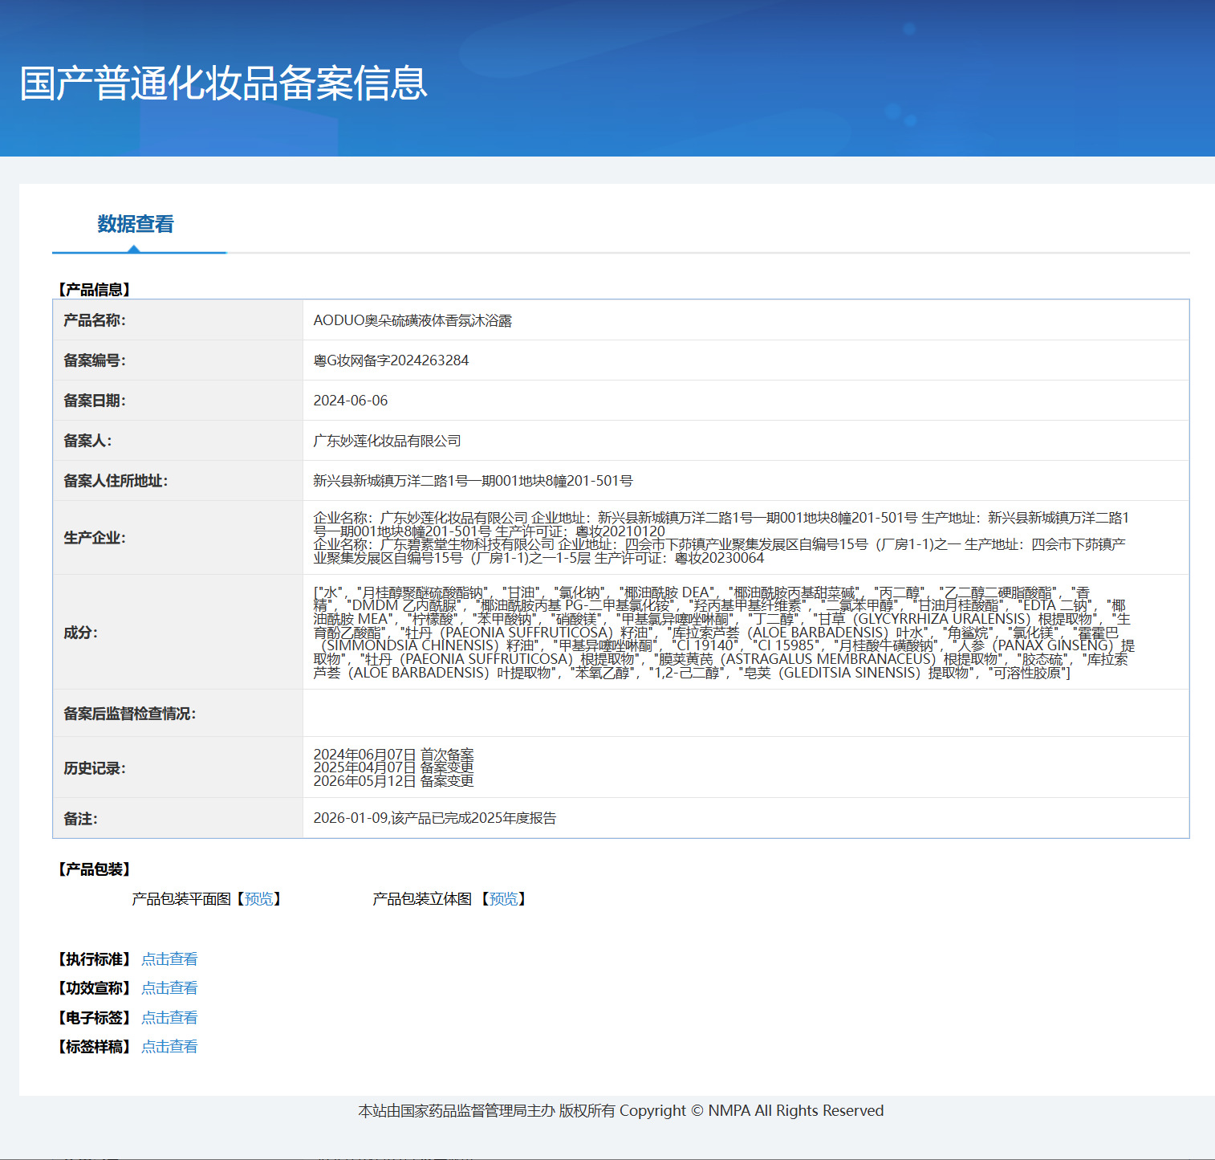Open 点击查看 link for 标签样稿
Screen dimensions: 1215x1160
click(x=169, y=1047)
